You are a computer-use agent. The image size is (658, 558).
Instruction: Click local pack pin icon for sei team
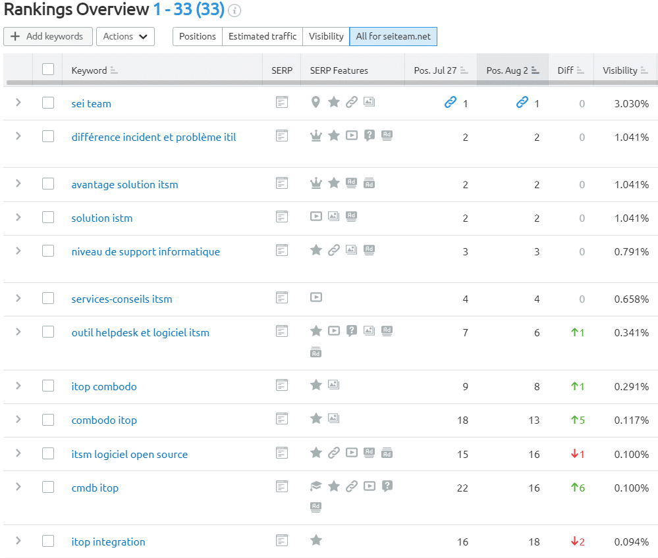(316, 102)
